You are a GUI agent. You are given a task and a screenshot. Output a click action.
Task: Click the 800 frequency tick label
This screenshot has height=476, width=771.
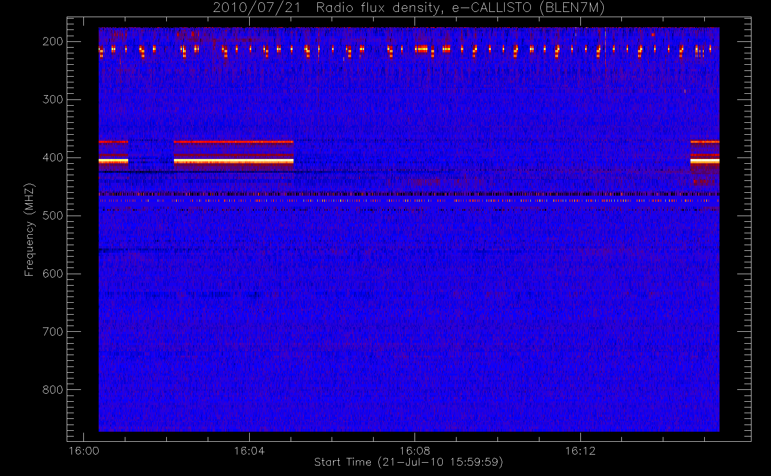click(53, 390)
